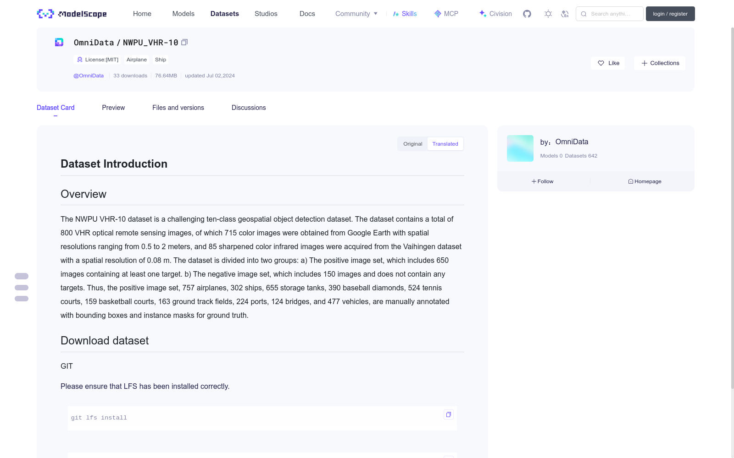This screenshot has height=458, width=734.
Task: Click the ModelScope logo
Action: (72, 14)
